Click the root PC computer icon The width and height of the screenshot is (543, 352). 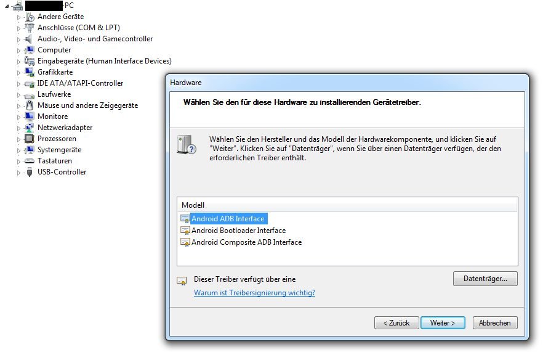(18, 6)
